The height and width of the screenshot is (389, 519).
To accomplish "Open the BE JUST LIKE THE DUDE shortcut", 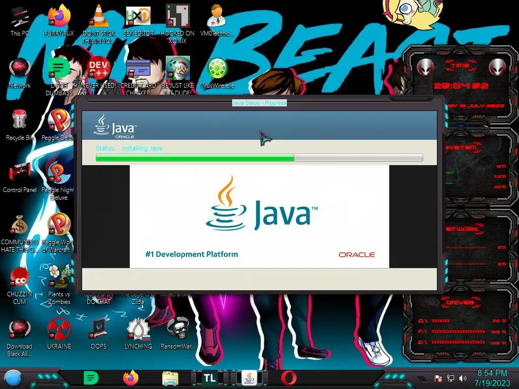I will 178,76.
